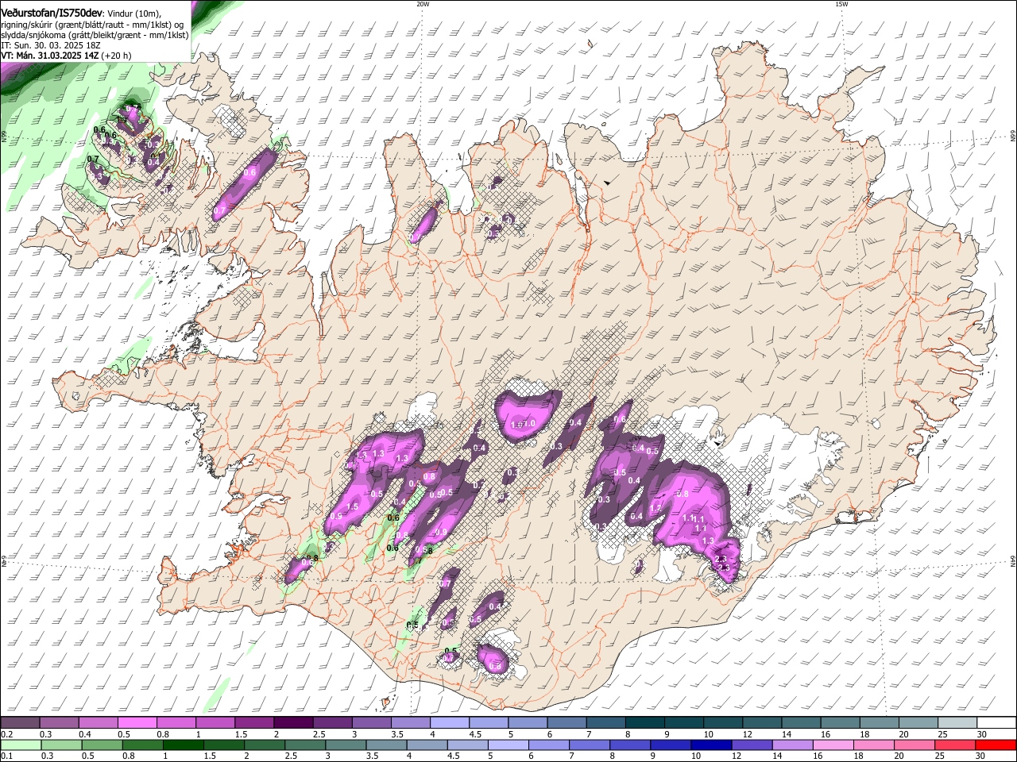This screenshot has width=1017, height=762.
Task: Click the lower legend swatch starting at 3
Action: 345,745
